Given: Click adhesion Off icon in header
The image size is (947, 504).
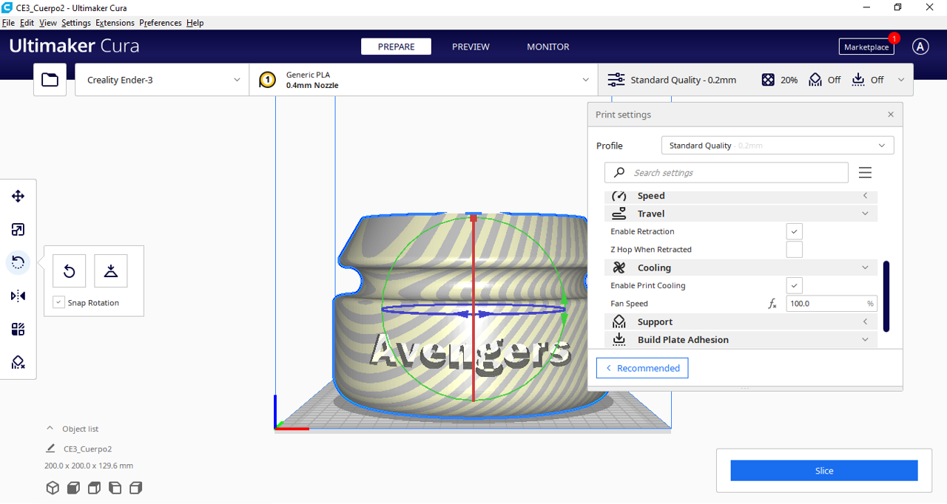Looking at the screenshot, I should click(x=858, y=80).
